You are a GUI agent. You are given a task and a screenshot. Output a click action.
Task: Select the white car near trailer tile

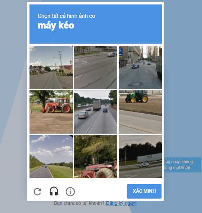(x=140, y=157)
